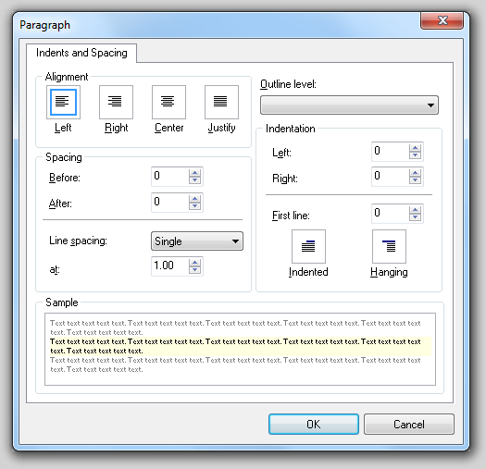
Task: Select Left alignment icon
Action: pos(63,103)
